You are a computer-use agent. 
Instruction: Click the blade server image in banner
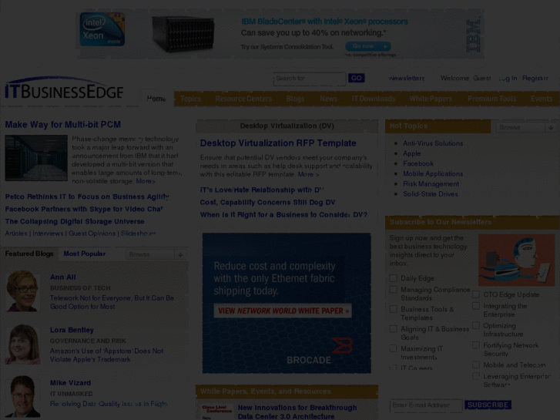pos(183,33)
